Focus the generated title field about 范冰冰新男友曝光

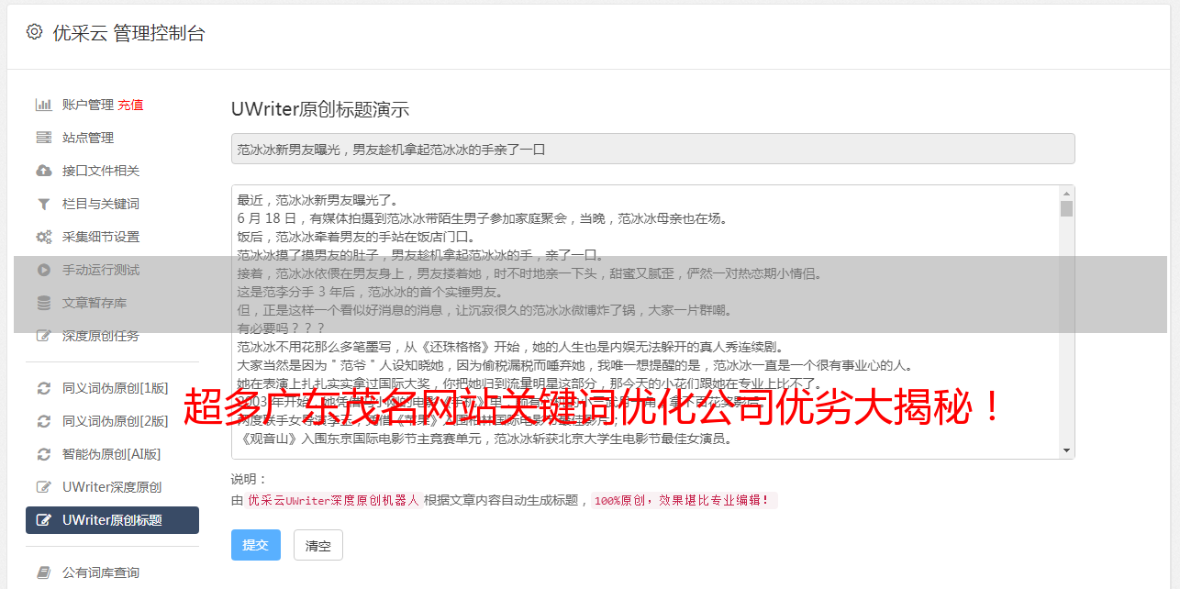pyautogui.click(x=652, y=149)
